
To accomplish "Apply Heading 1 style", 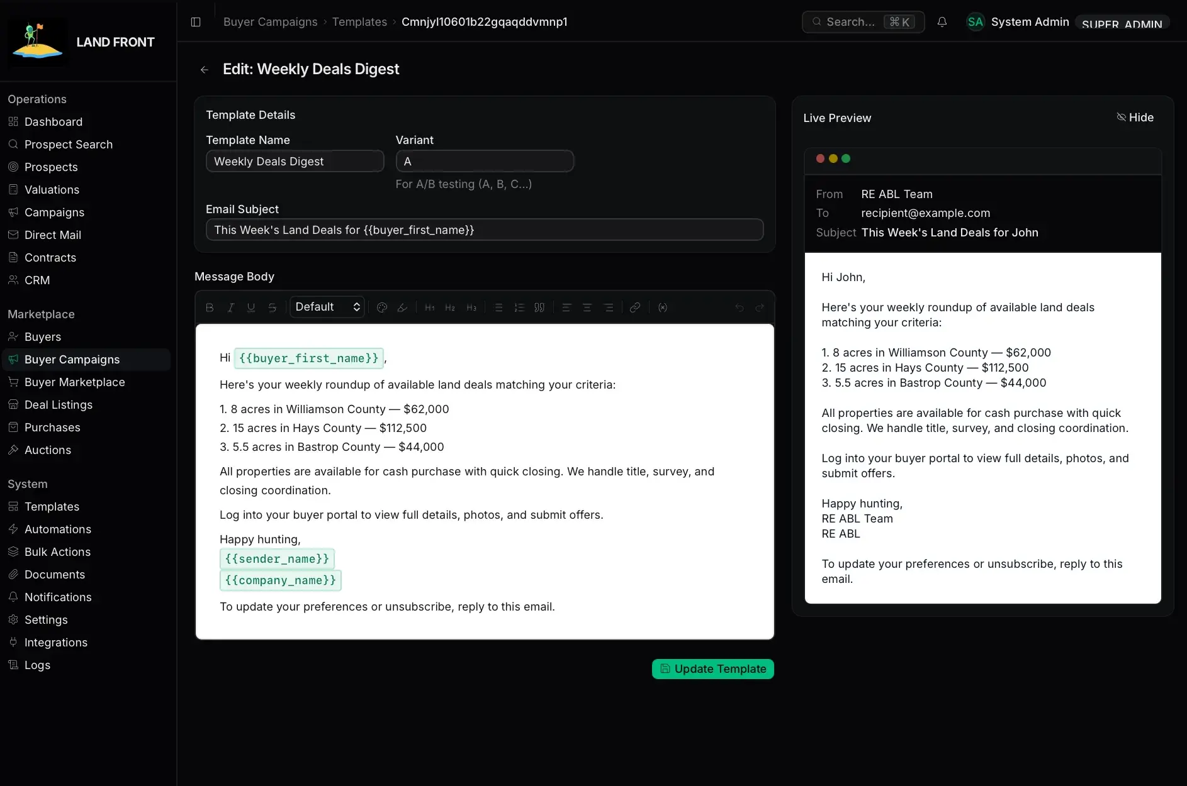I will coord(429,307).
